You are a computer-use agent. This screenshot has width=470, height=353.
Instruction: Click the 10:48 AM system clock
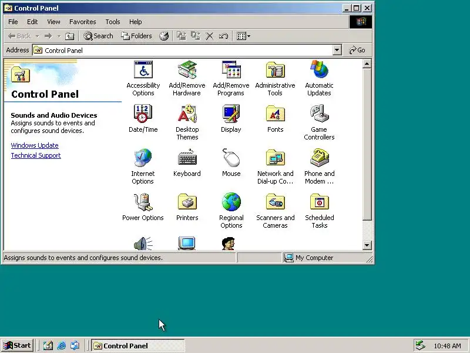pyautogui.click(x=447, y=346)
